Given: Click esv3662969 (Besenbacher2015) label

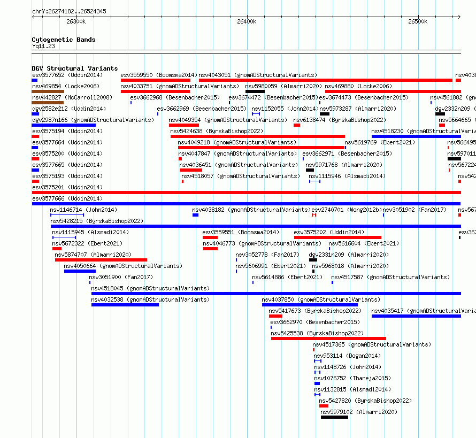Looking at the screenshot, I should tap(202, 109).
